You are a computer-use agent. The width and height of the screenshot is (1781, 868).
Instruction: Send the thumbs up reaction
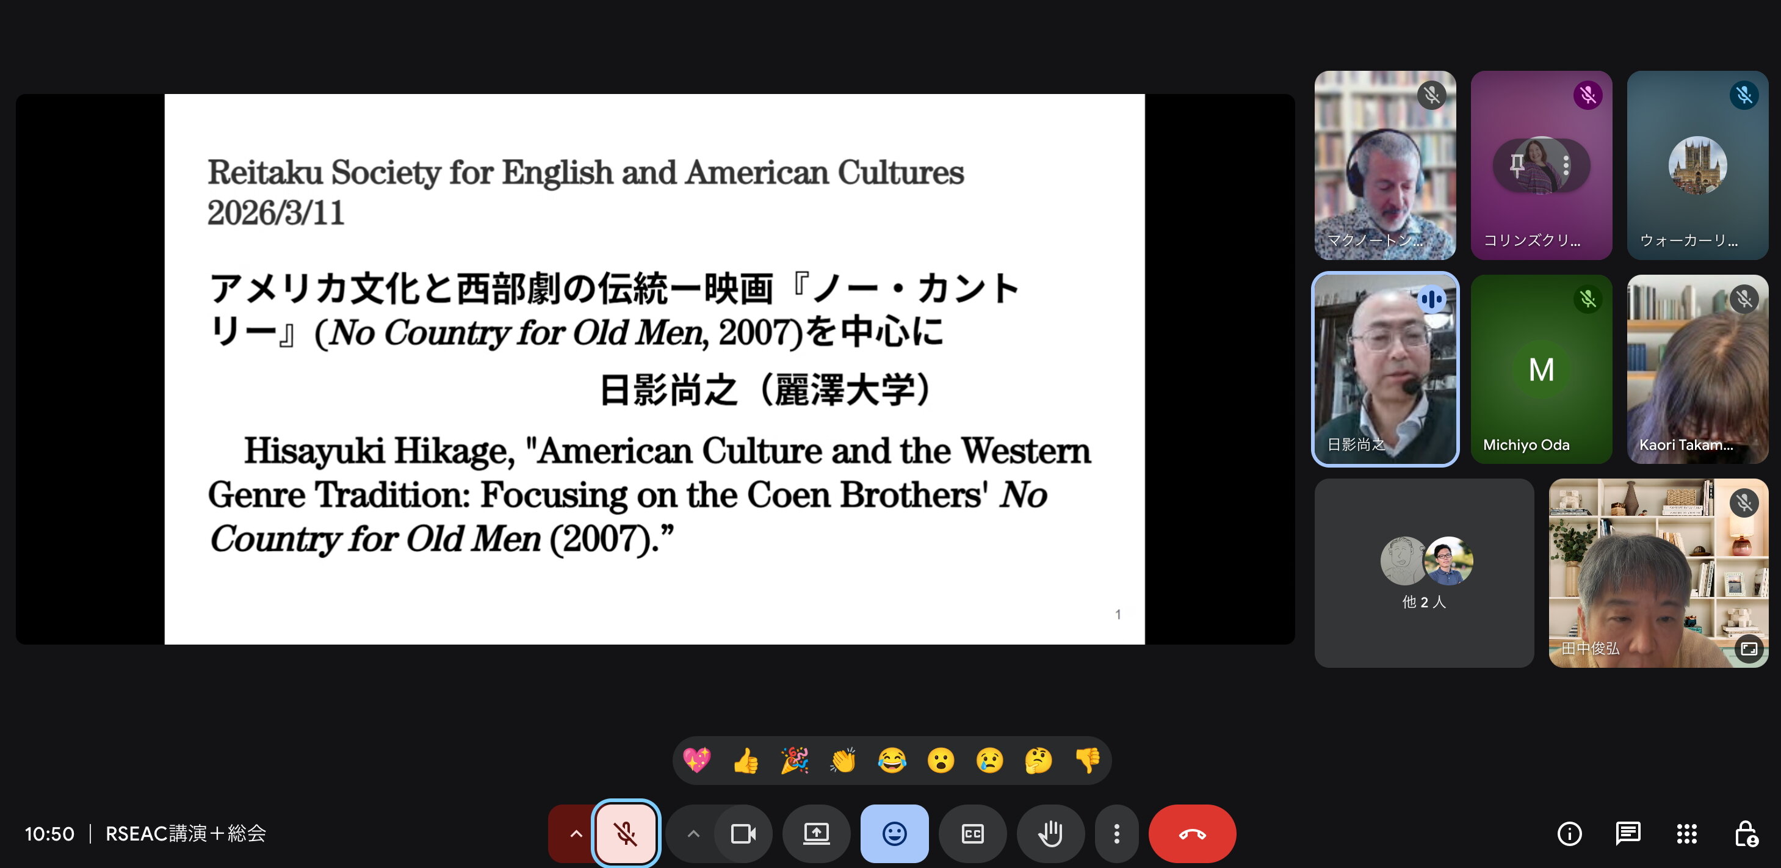pos(745,761)
